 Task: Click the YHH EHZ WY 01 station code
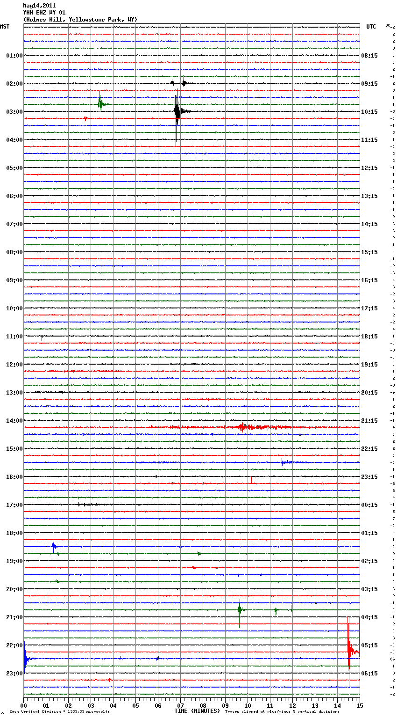tap(44, 13)
